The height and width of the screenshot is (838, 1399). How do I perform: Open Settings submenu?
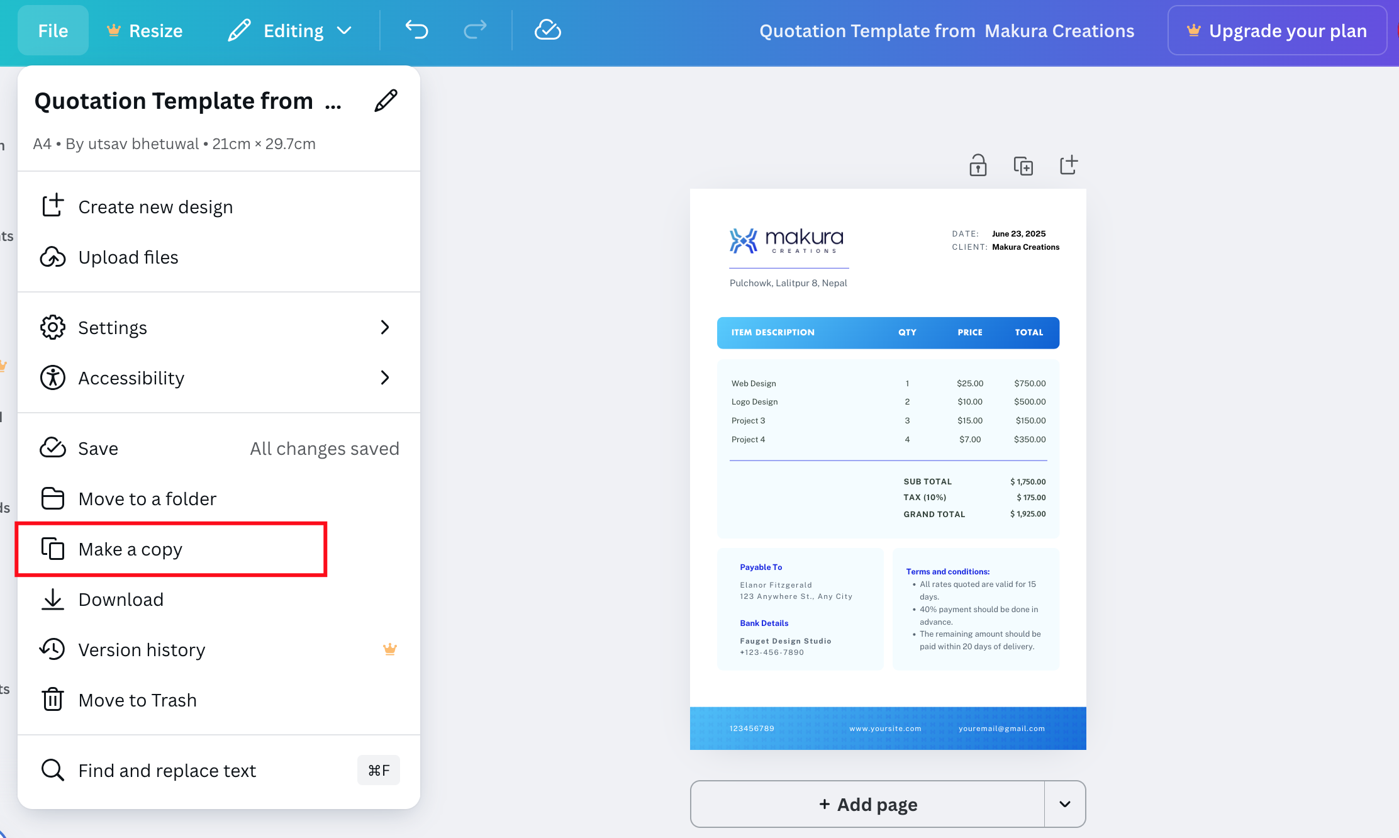(219, 328)
